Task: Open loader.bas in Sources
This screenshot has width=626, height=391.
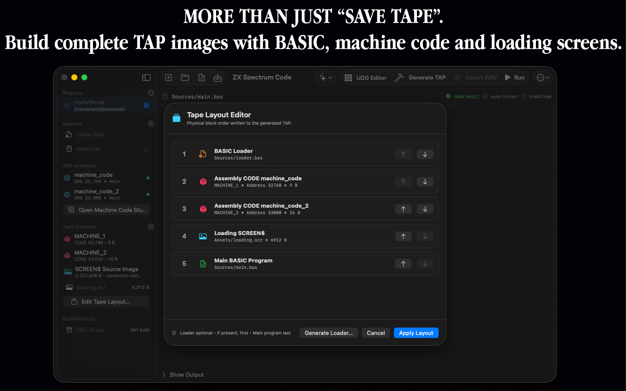Action: (107, 135)
